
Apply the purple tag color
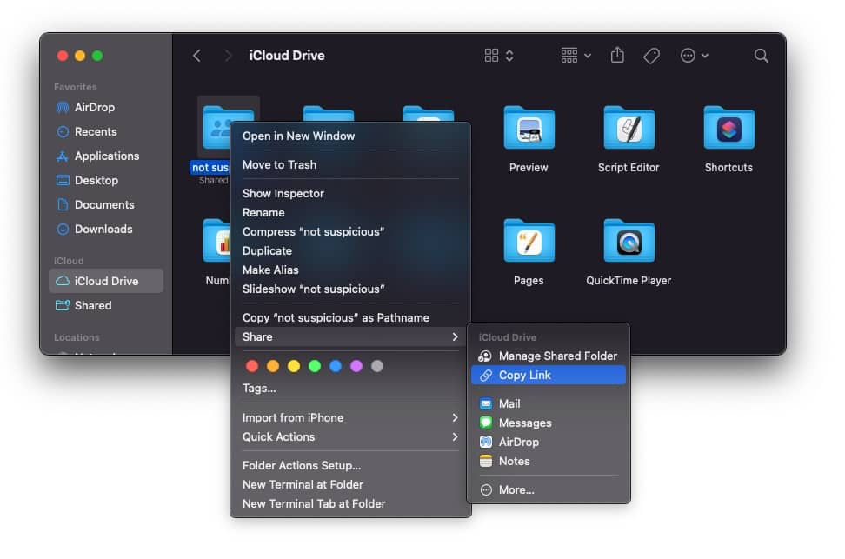click(x=356, y=367)
